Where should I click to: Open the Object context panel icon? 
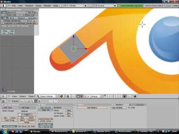tap(32, 101)
